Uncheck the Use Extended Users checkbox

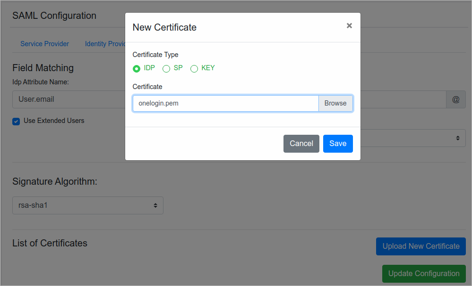(16, 121)
